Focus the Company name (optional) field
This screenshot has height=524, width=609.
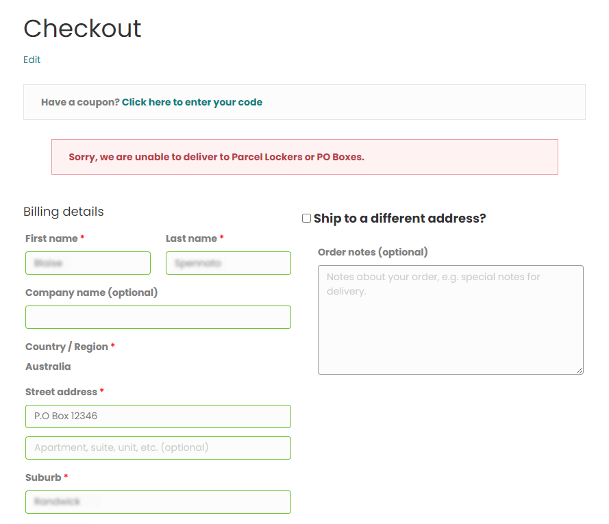point(158,316)
